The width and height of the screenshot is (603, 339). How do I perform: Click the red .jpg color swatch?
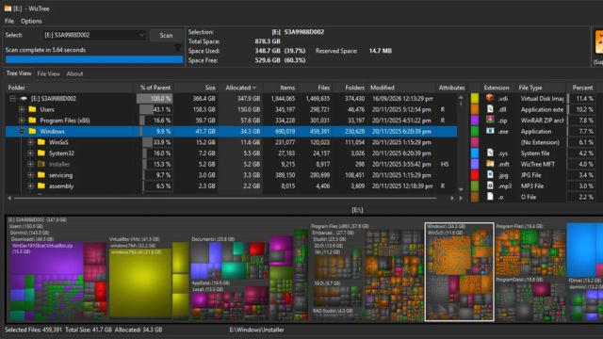(x=475, y=175)
